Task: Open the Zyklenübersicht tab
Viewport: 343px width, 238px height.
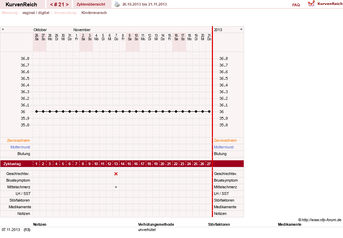Action: tap(91, 4)
